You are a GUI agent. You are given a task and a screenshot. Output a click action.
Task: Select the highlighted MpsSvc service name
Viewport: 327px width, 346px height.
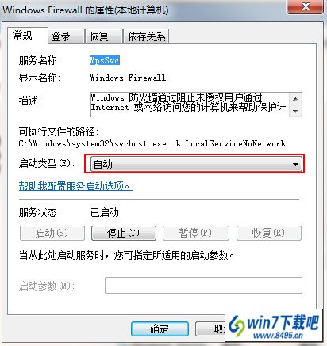pyautogui.click(x=105, y=60)
